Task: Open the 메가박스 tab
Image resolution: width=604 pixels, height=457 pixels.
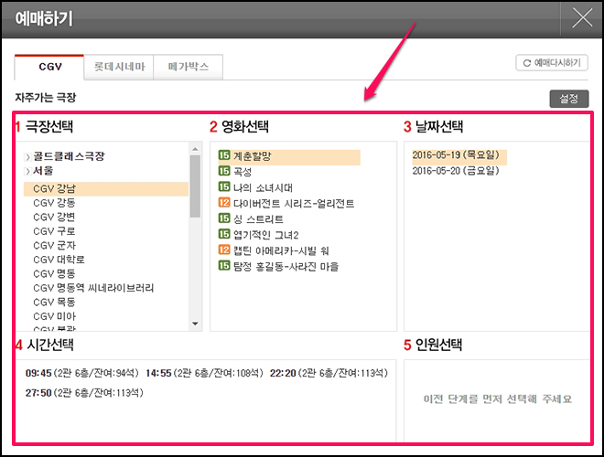Action: click(188, 67)
